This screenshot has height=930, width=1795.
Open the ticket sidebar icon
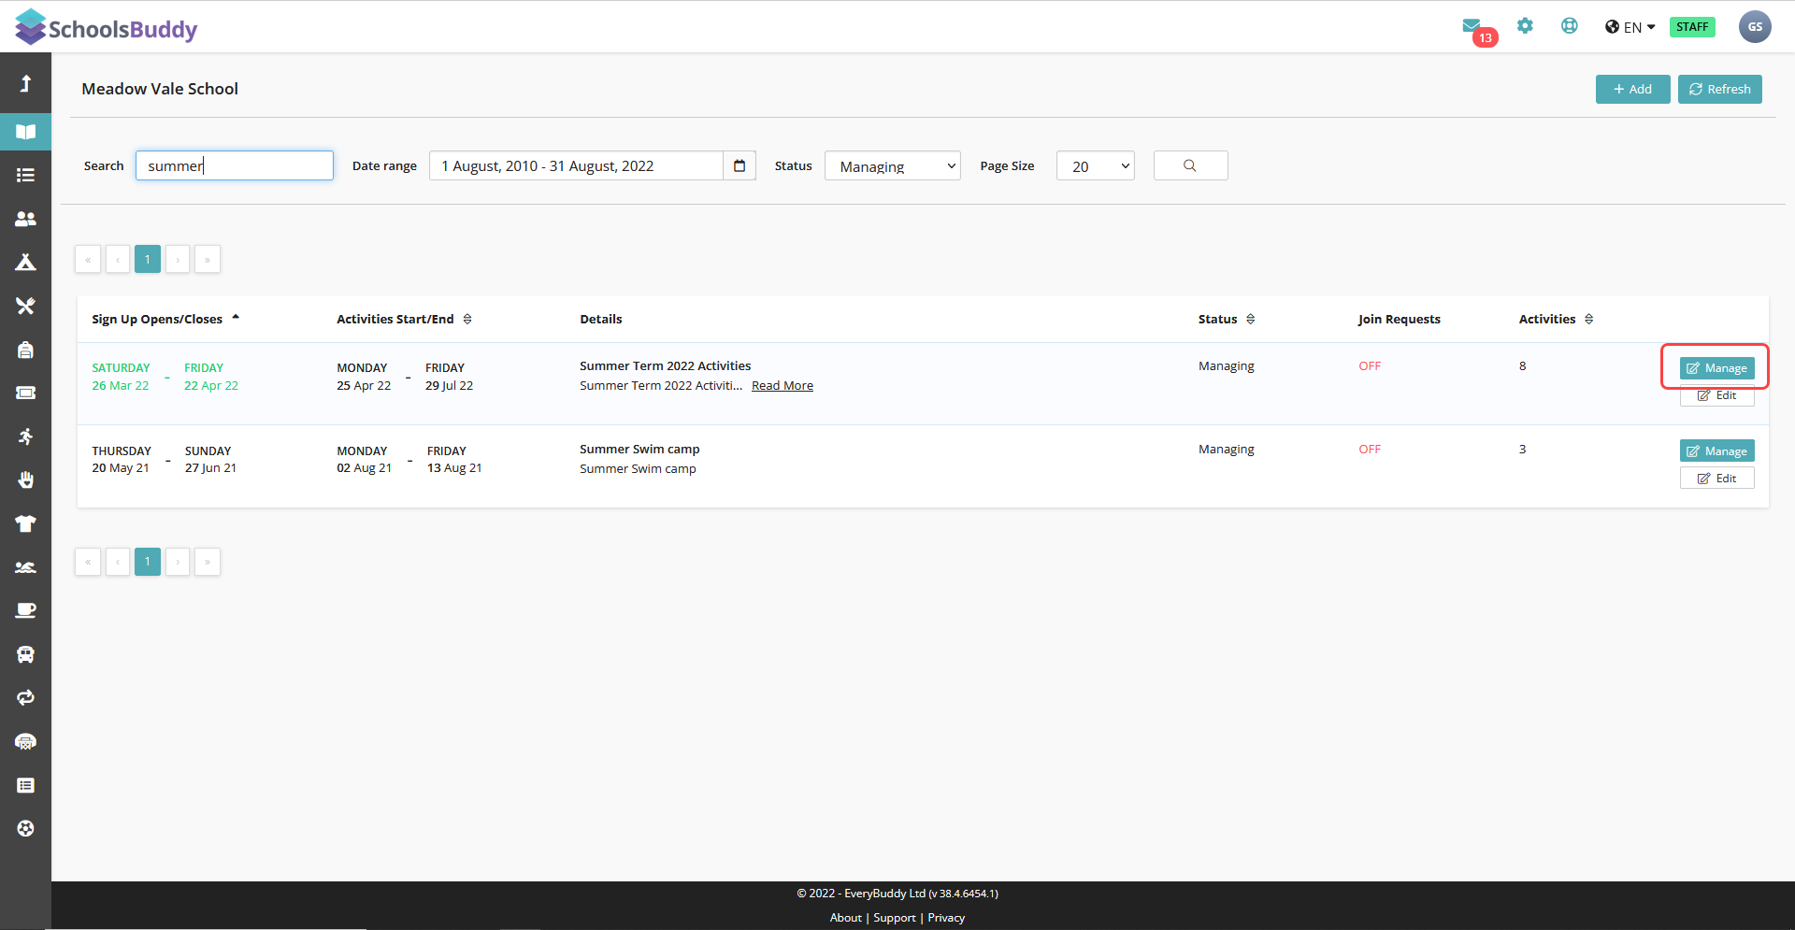click(x=25, y=393)
